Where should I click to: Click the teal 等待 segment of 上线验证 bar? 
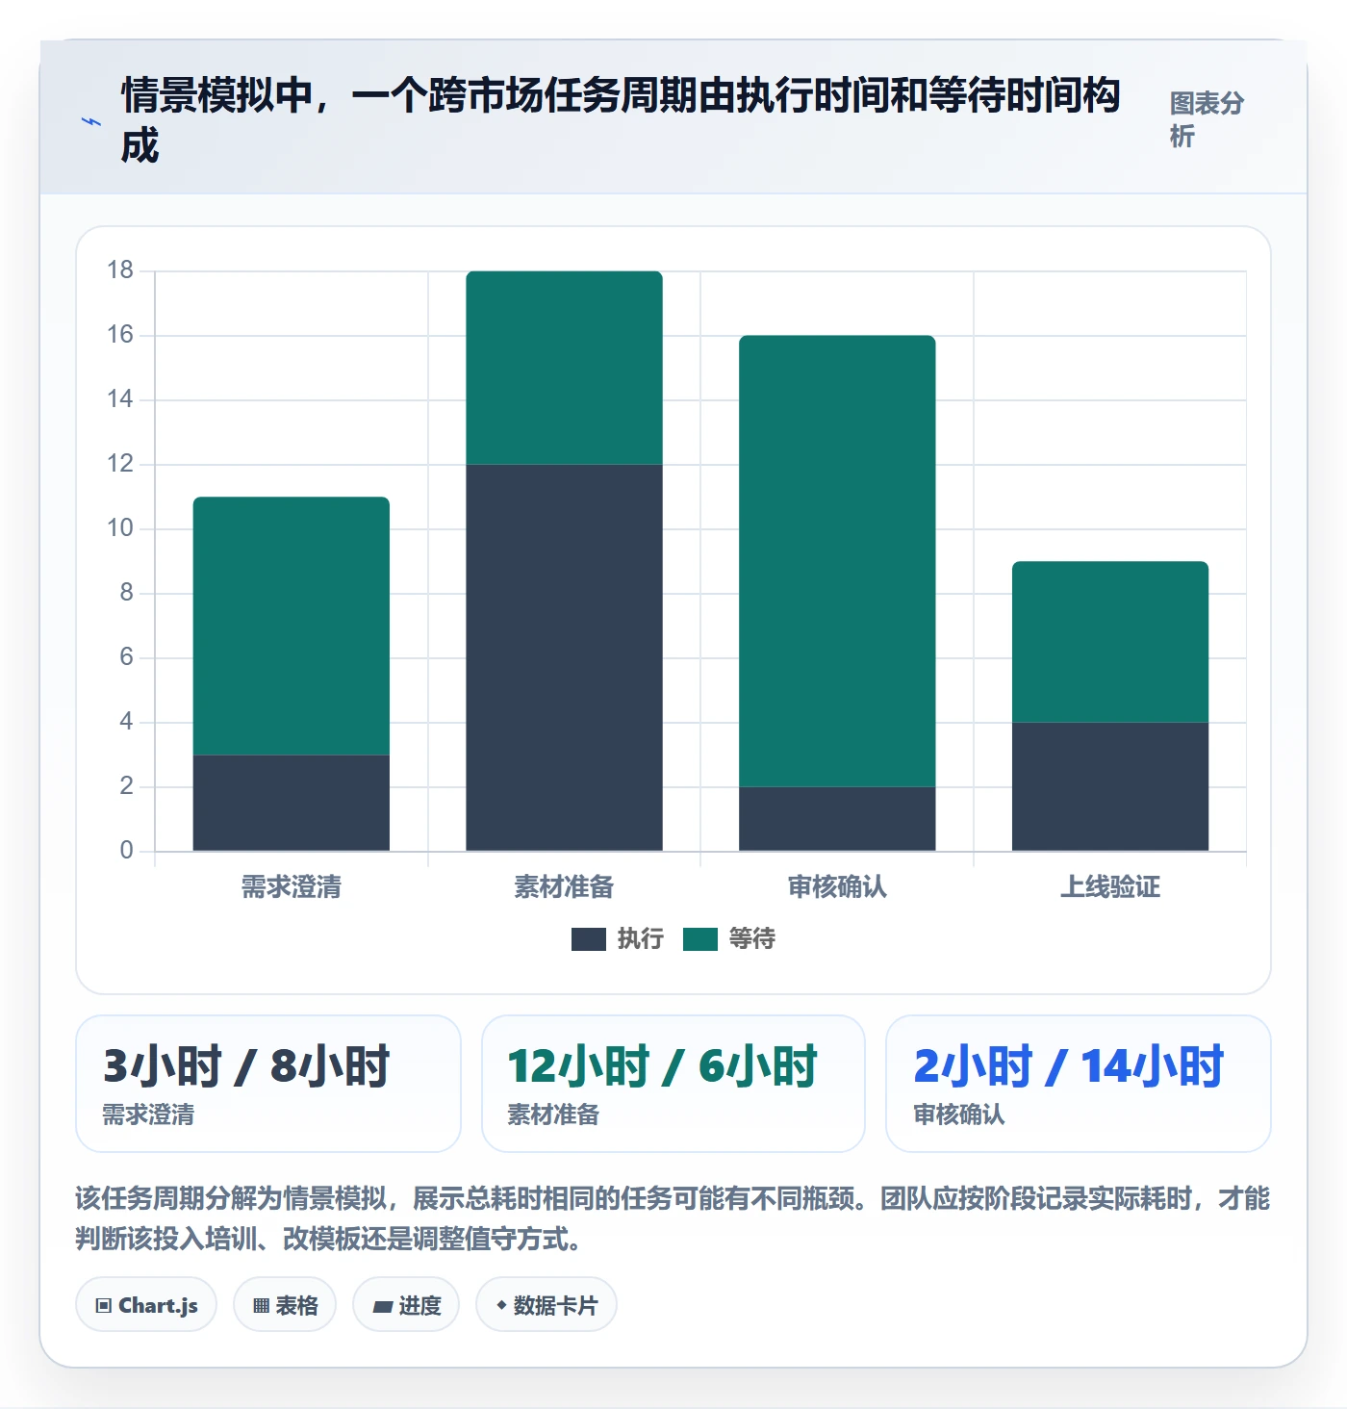coord(1110,642)
